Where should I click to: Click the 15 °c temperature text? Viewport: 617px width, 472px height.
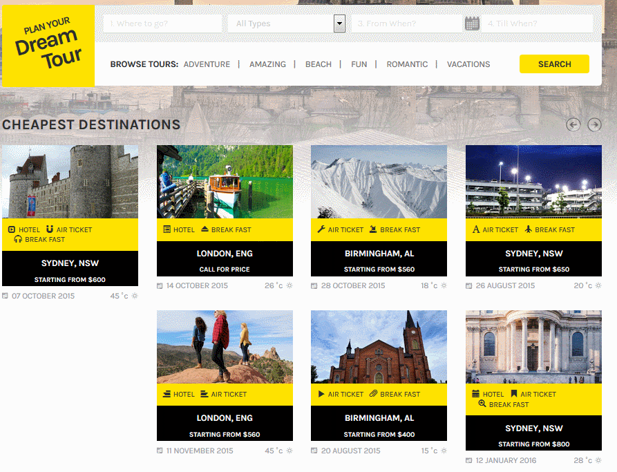click(429, 451)
